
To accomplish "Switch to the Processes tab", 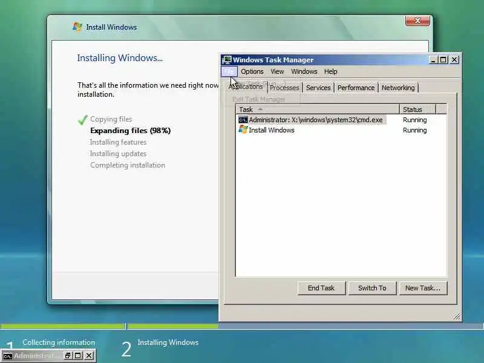I will (284, 88).
